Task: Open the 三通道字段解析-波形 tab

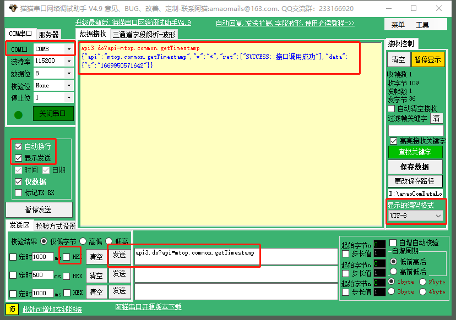Action: click(x=144, y=35)
